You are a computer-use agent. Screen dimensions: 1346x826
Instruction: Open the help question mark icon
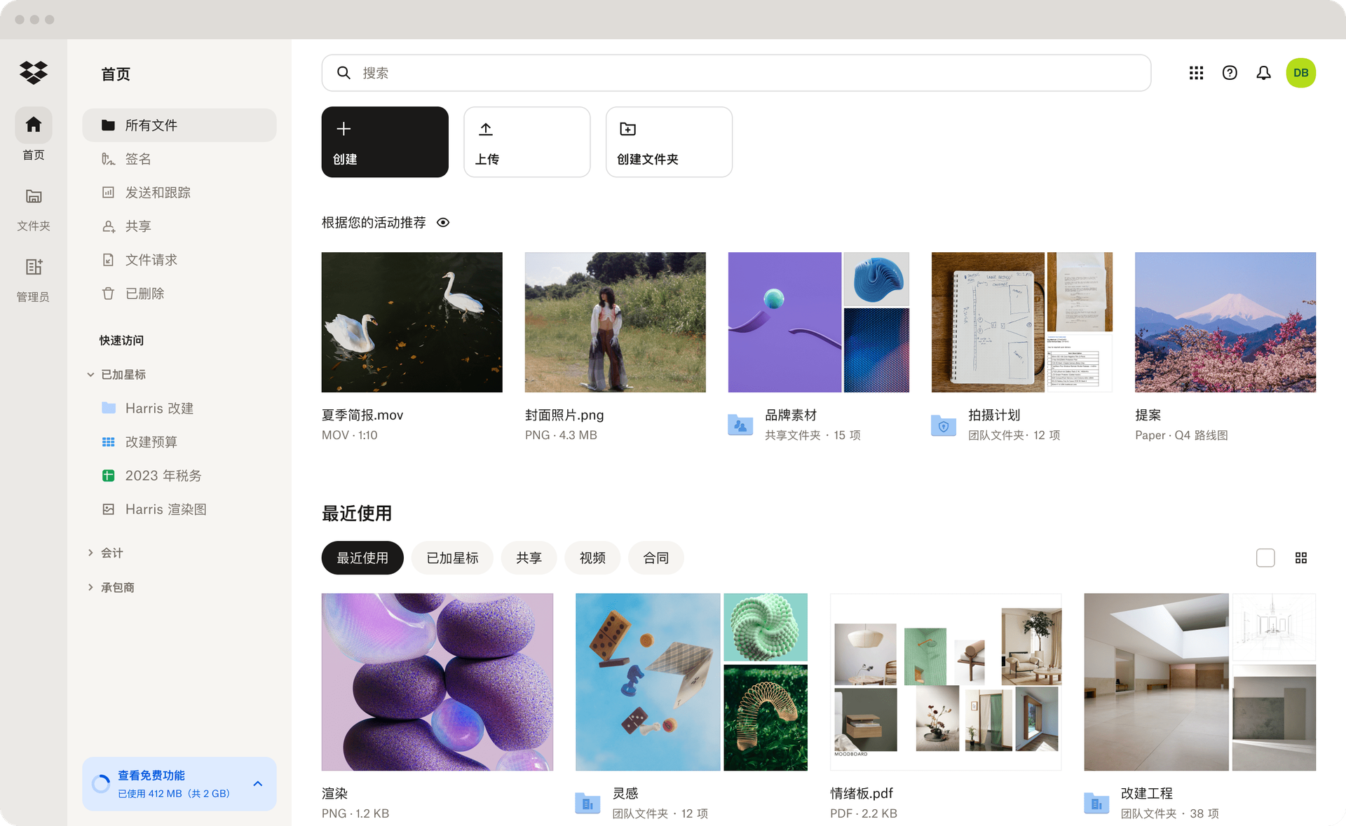1230,72
